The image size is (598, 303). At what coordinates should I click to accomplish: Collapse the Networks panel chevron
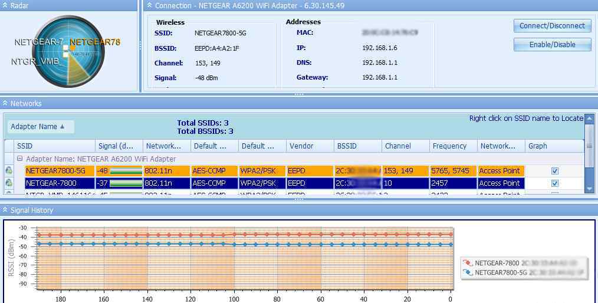click(x=5, y=103)
